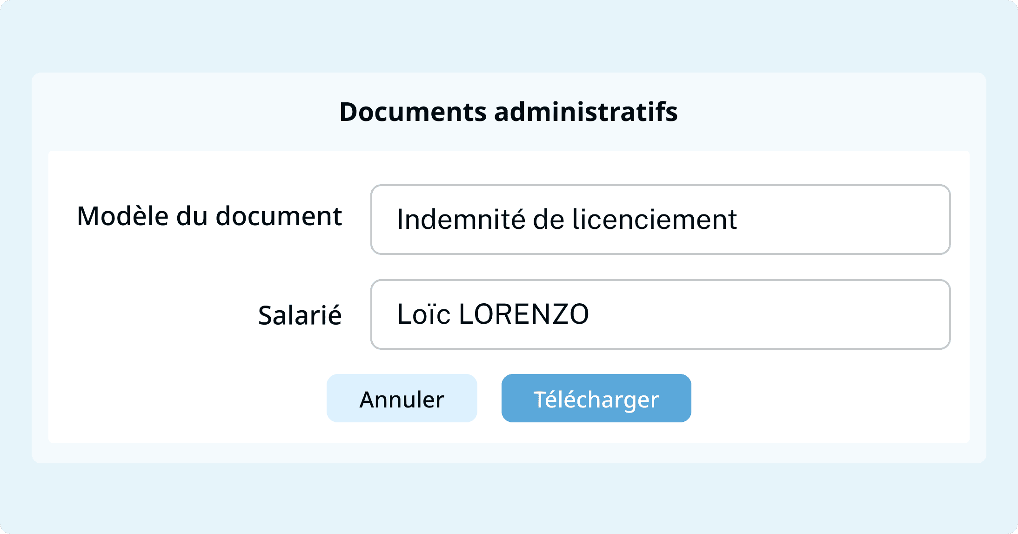Click the Annuler button
Screen dimensions: 1018x534
pyautogui.click(x=402, y=399)
